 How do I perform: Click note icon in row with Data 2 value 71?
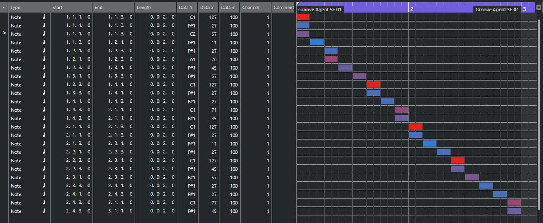(44, 110)
